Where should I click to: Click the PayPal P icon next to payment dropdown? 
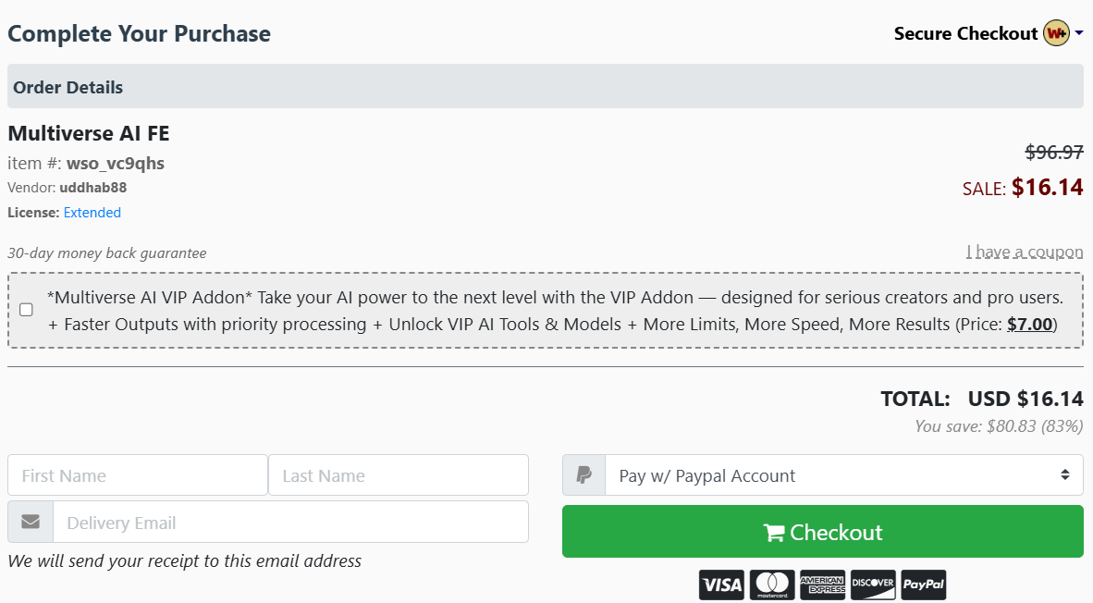(583, 474)
